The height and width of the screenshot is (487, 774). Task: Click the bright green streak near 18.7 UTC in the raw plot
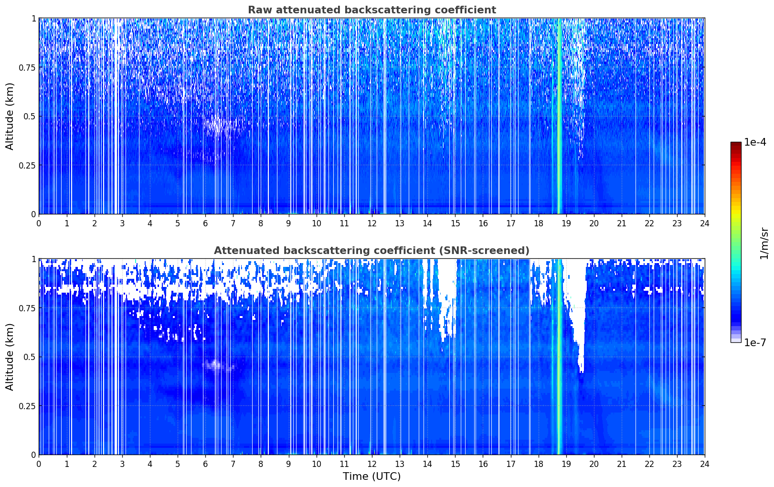point(559,116)
